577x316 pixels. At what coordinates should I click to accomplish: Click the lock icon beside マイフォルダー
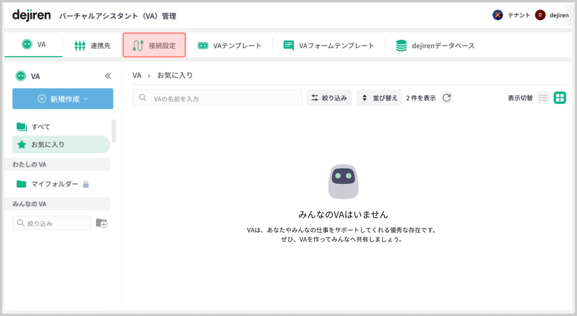tap(86, 184)
